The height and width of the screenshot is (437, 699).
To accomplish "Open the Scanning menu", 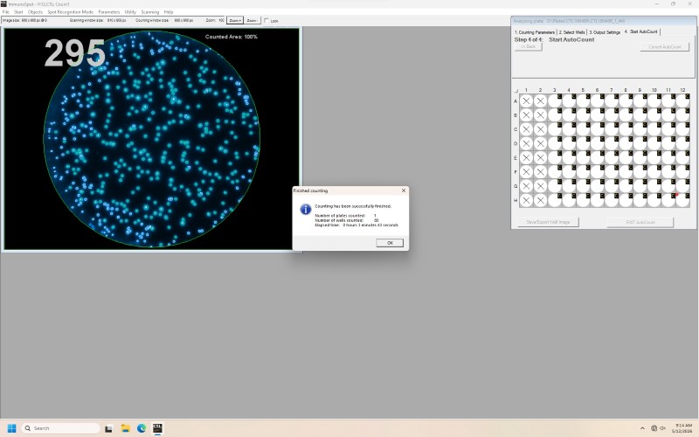I will (x=149, y=12).
